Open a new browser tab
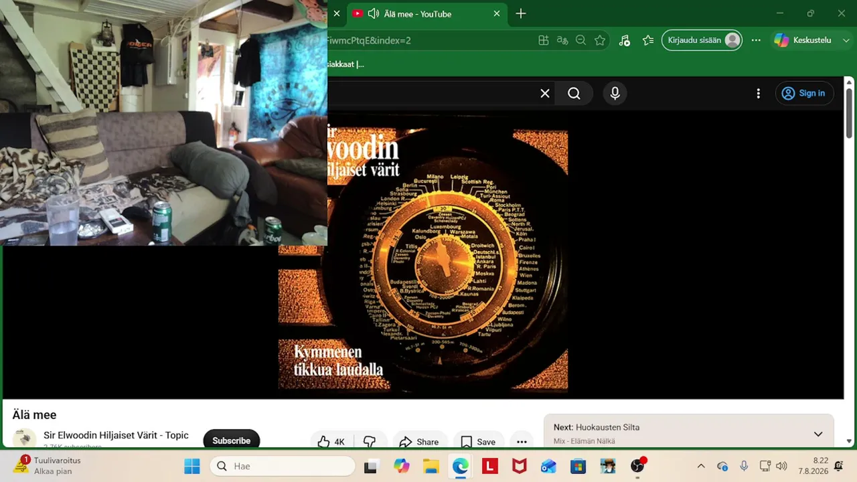The width and height of the screenshot is (857, 482). point(521,14)
